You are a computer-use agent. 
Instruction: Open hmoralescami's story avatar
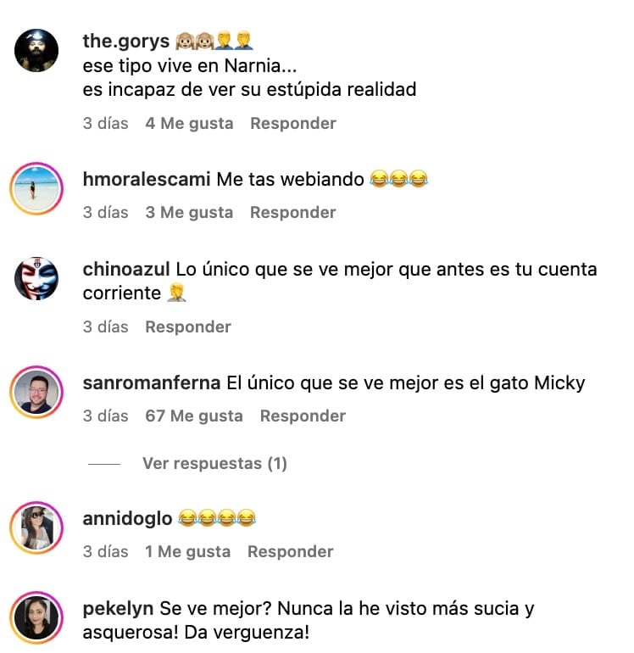click(36, 188)
